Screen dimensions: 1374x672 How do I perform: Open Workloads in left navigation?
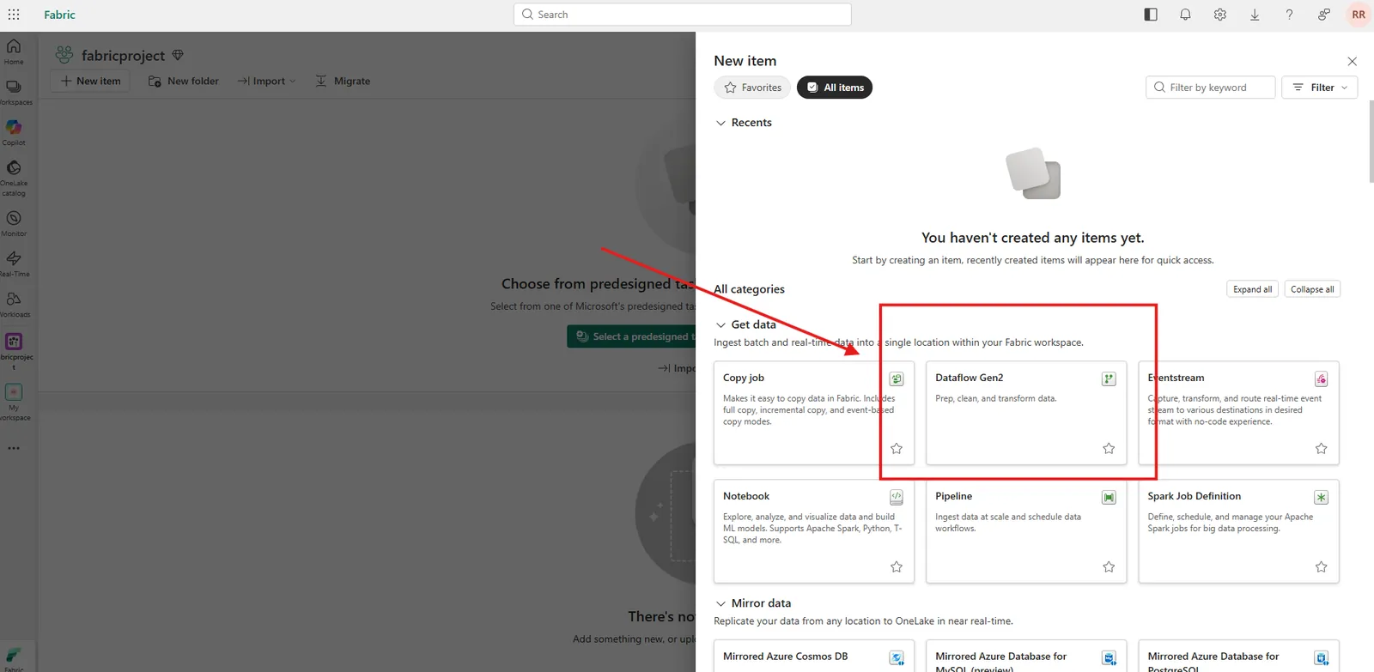point(14,304)
